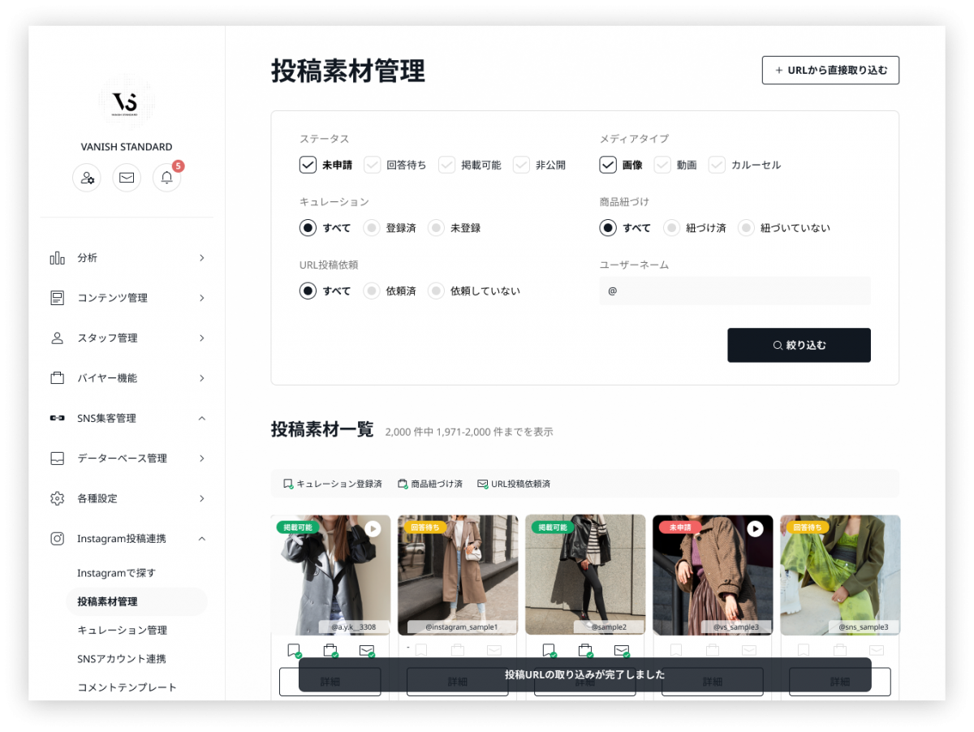Open Instagramで探す submenu item
The width and height of the screenshot is (974, 732).
[116, 573]
